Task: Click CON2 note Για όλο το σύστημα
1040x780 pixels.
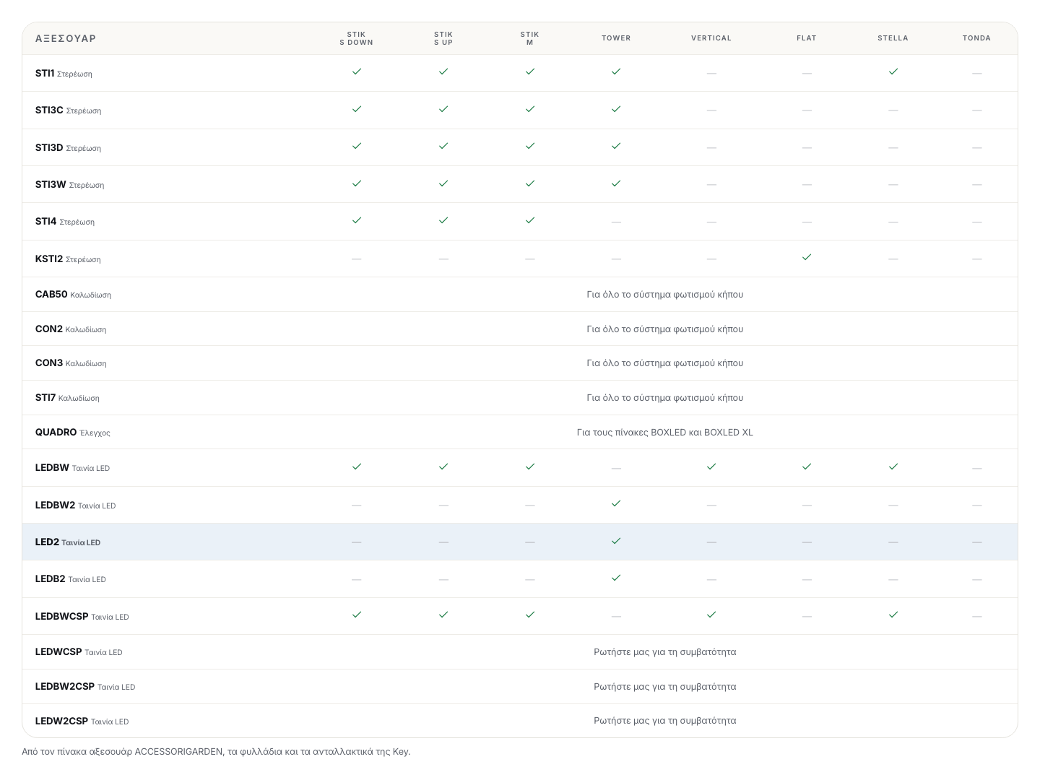Action: pyautogui.click(x=665, y=329)
